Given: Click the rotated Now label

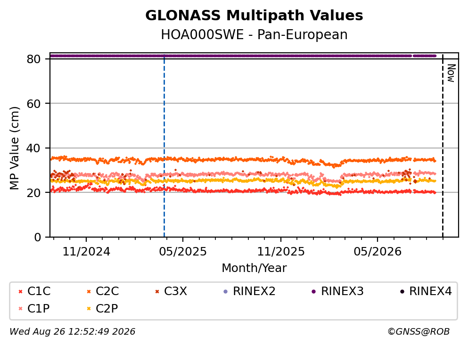Looking at the screenshot, I should tap(452, 73).
